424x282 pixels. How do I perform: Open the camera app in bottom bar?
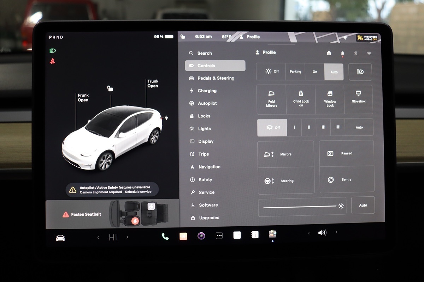pos(201,236)
